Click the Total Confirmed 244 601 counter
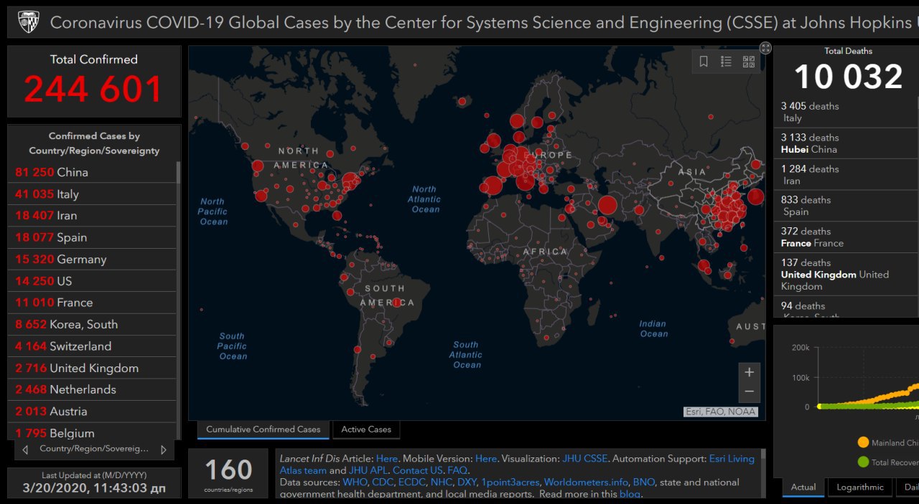The width and height of the screenshot is (919, 504). (x=94, y=81)
